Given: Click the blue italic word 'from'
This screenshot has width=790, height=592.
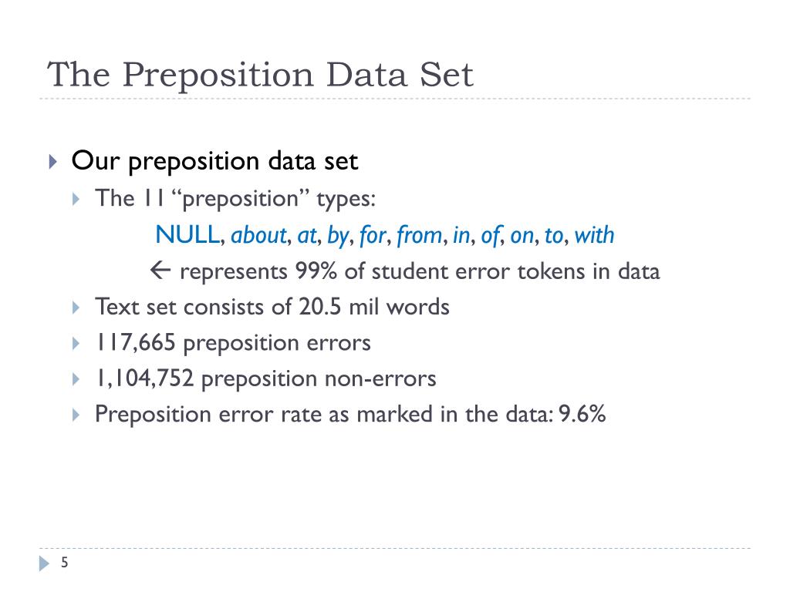Looking at the screenshot, I should 419,236.
